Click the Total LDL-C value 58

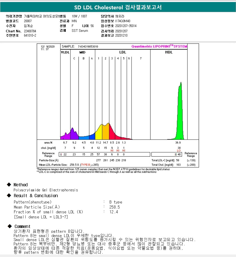click(x=178, y=160)
